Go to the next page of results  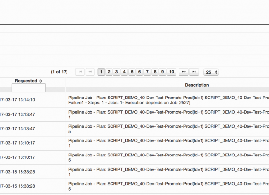[184, 72]
